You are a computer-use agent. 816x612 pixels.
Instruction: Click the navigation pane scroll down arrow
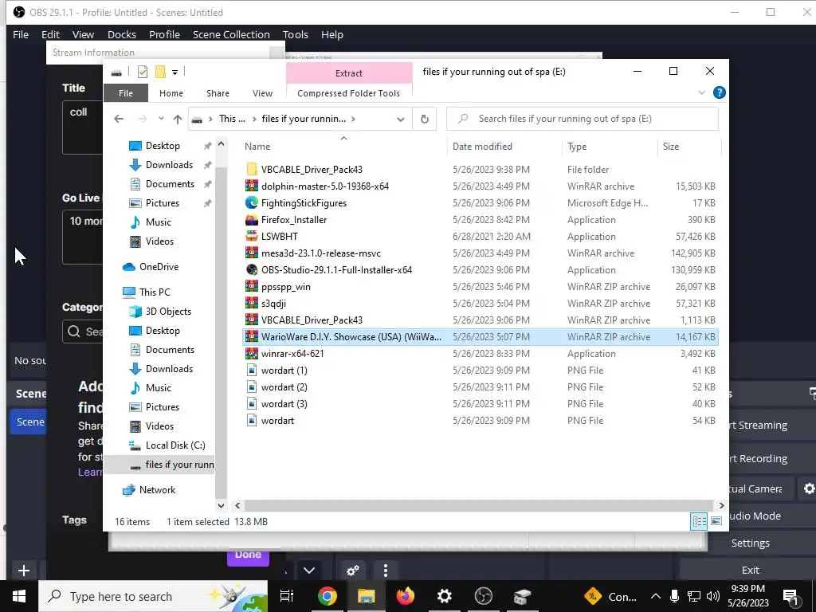[x=222, y=505]
